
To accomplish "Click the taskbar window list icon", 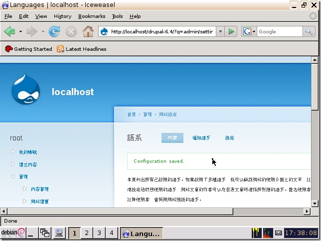I will point(45,233).
